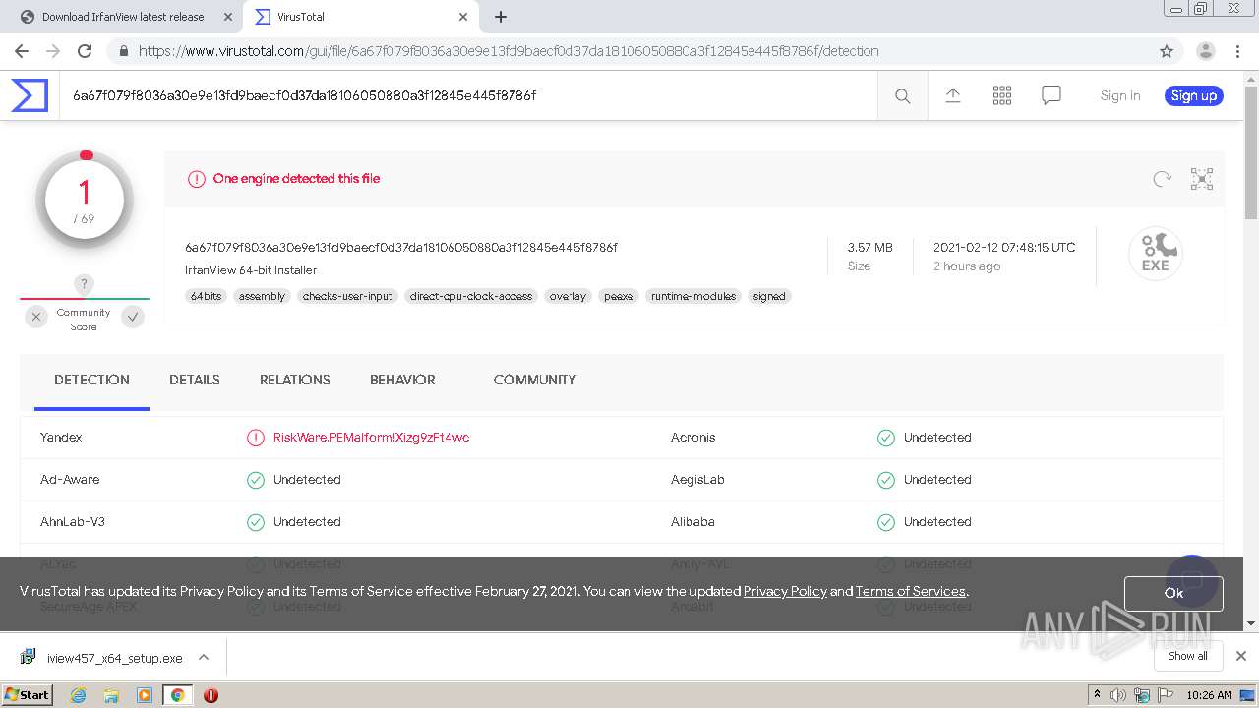This screenshot has width=1259, height=708.
Task: Click the checks-user-input tag
Action: (347, 296)
